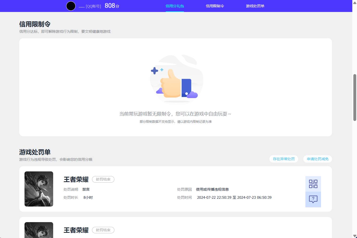Click the 申请处罚减免 button
The width and height of the screenshot is (357, 238).
point(318,159)
